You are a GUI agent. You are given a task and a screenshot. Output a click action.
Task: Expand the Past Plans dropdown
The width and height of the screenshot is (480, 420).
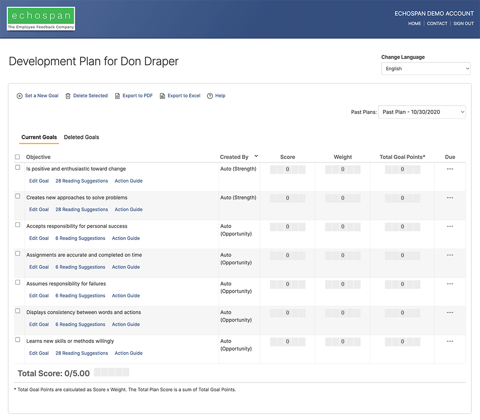coord(421,112)
